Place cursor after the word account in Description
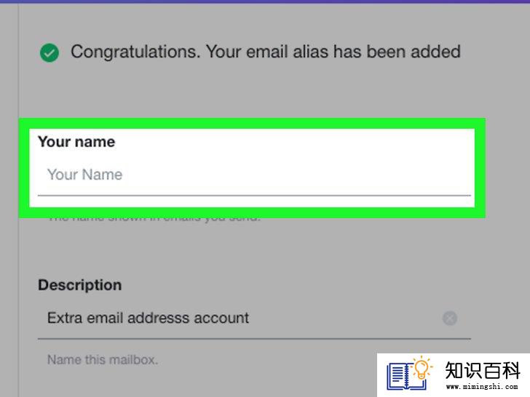 point(250,318)
